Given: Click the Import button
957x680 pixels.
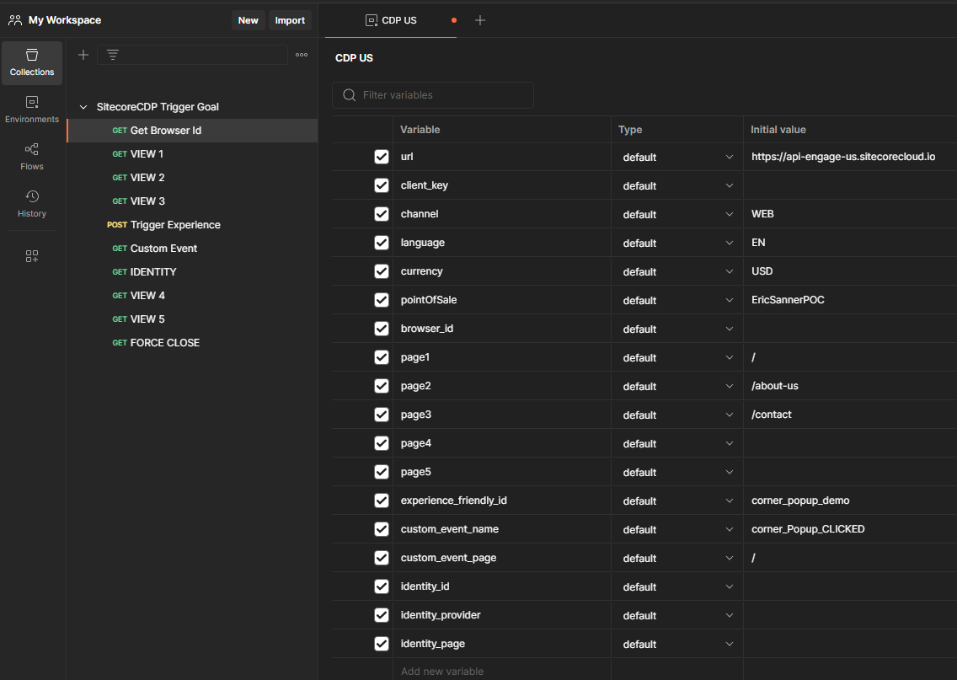Looking at the screenshot, I should pyautogui.click(x=290, y=20).
